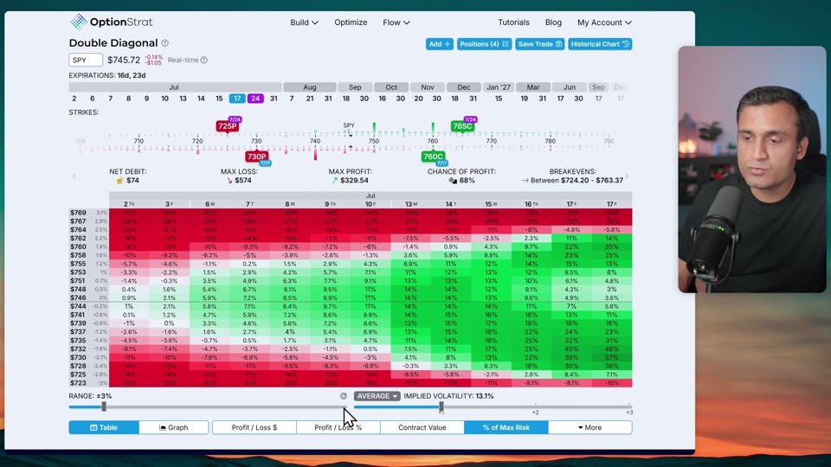Show Contract Value in the table

422,427
